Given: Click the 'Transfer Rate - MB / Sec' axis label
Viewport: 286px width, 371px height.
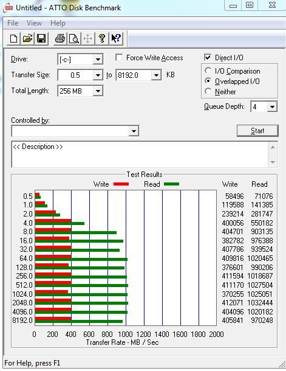Looking at the screenshot, I should point(122,342).
